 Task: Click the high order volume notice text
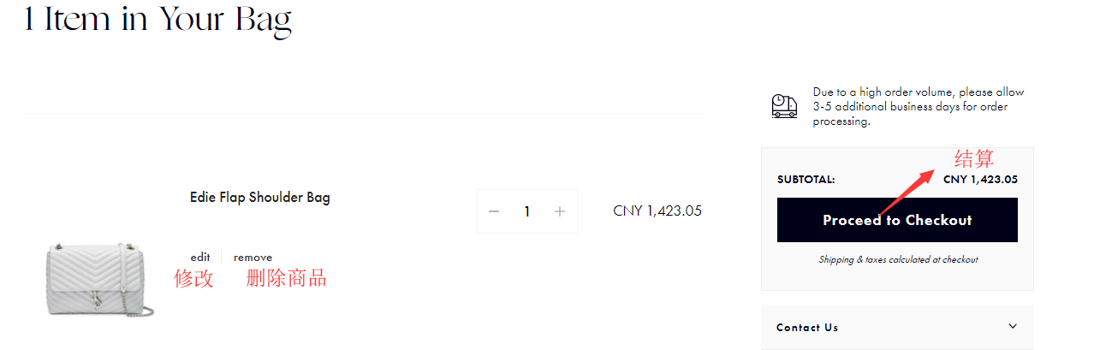[x=918, y=106]
